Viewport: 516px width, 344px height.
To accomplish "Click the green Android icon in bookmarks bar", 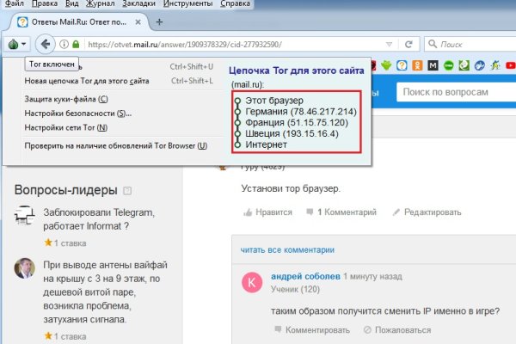I will (388, 65).
